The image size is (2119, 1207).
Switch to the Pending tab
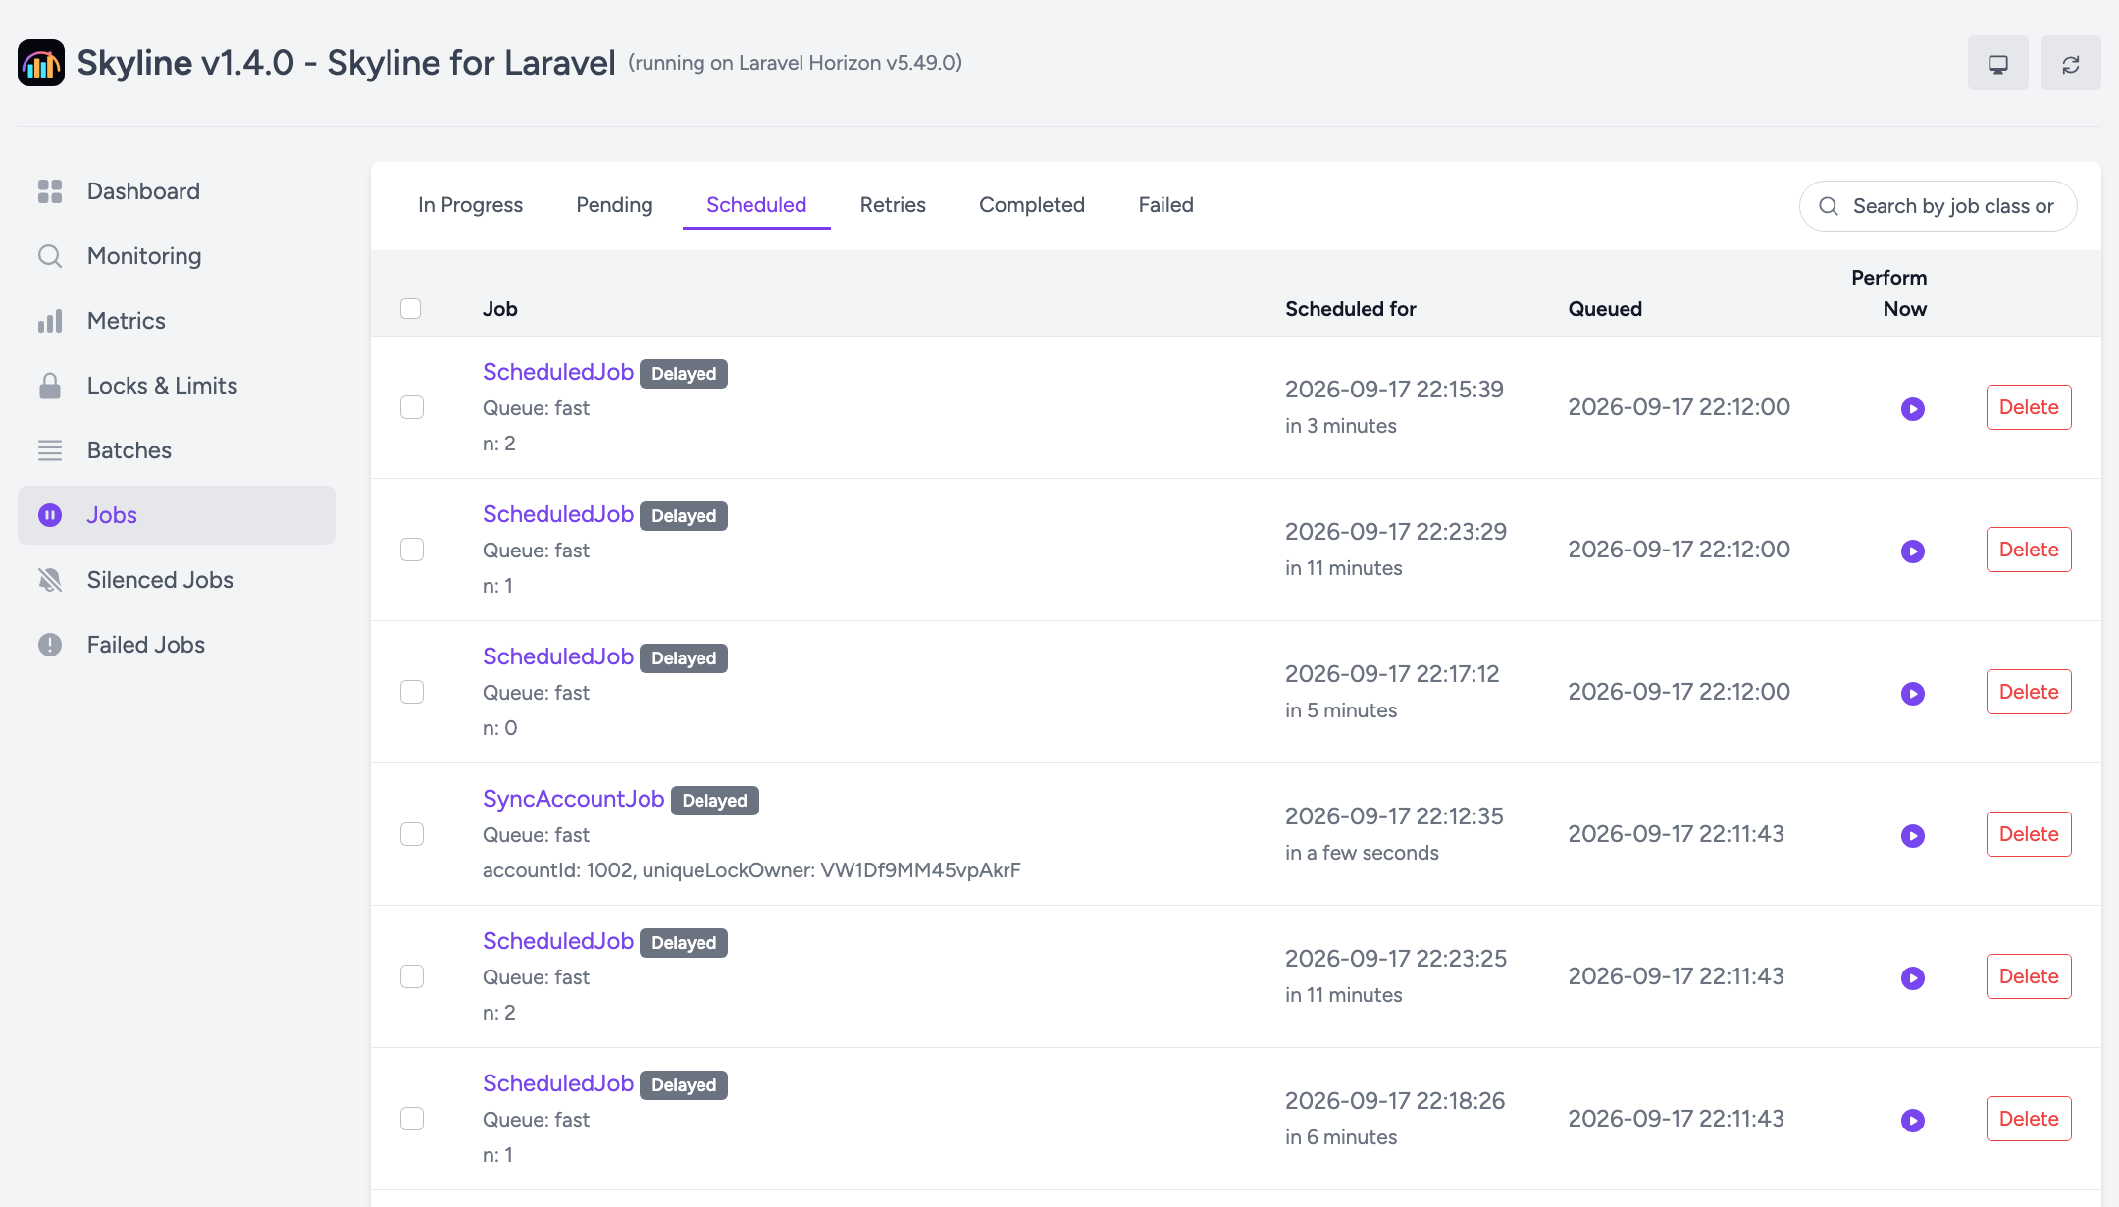click(614, 205)
